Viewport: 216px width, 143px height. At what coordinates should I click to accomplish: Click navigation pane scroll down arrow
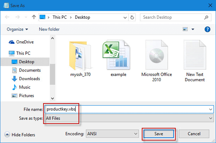[53, 98]
